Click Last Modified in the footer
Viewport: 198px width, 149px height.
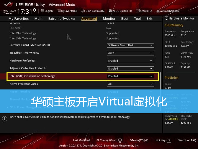point(81,140)
